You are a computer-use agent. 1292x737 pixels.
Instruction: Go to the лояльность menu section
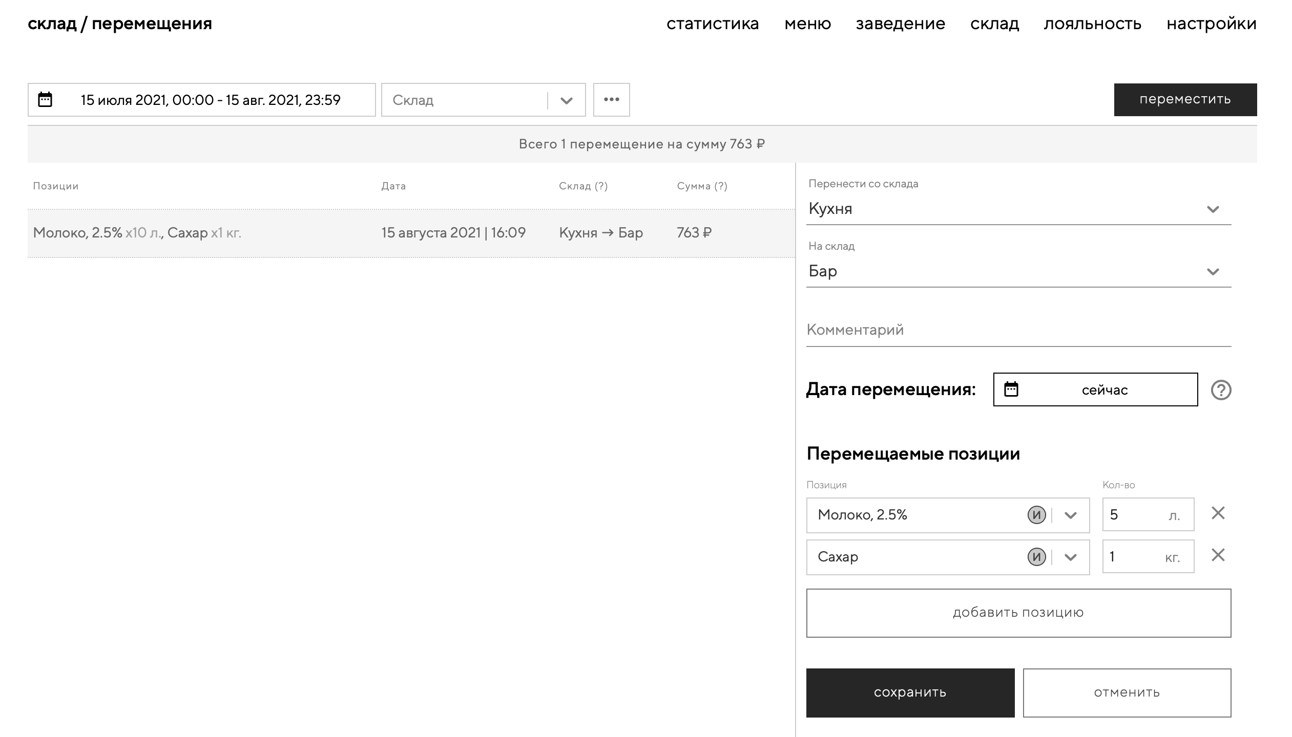1092,24
